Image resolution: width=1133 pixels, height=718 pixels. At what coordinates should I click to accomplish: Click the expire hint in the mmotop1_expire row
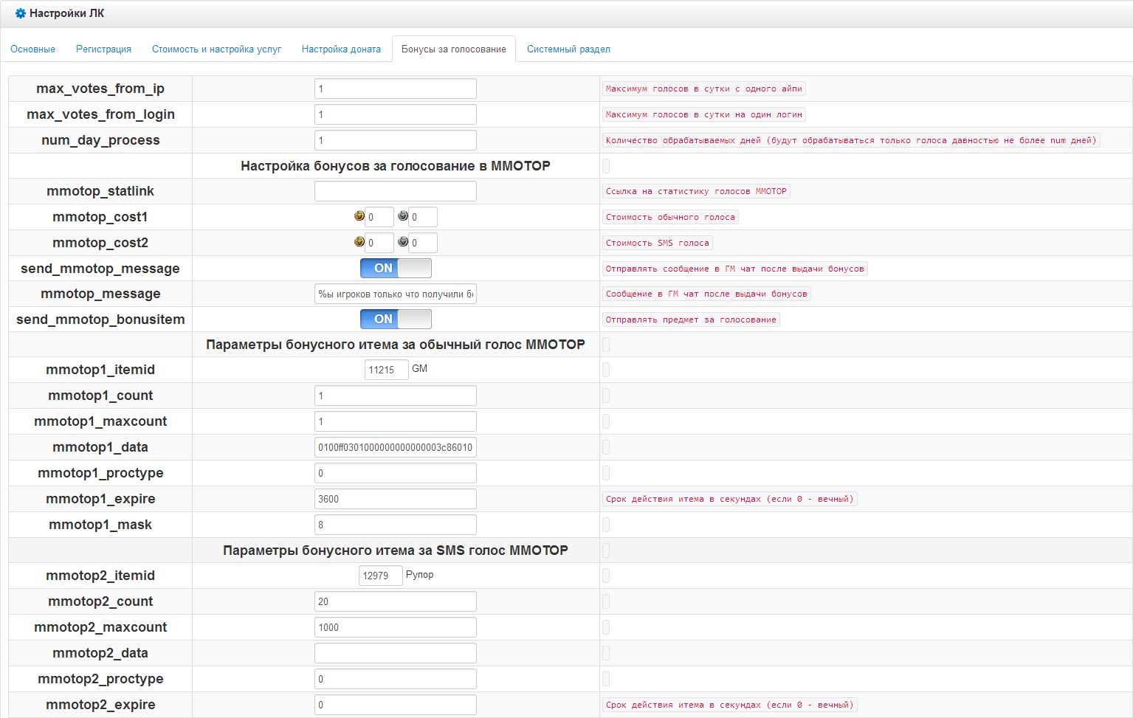[x=729, y=499]
